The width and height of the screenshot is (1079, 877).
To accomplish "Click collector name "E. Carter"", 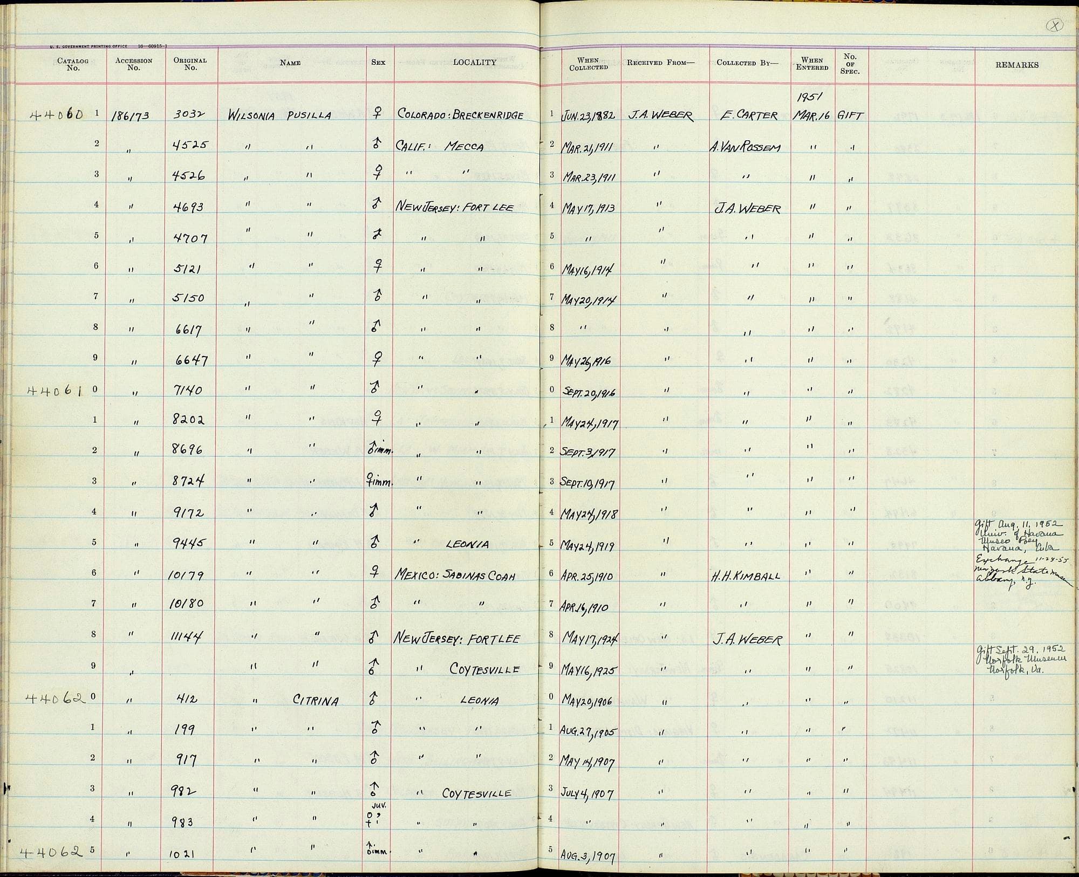I will [x=749, y=115].
